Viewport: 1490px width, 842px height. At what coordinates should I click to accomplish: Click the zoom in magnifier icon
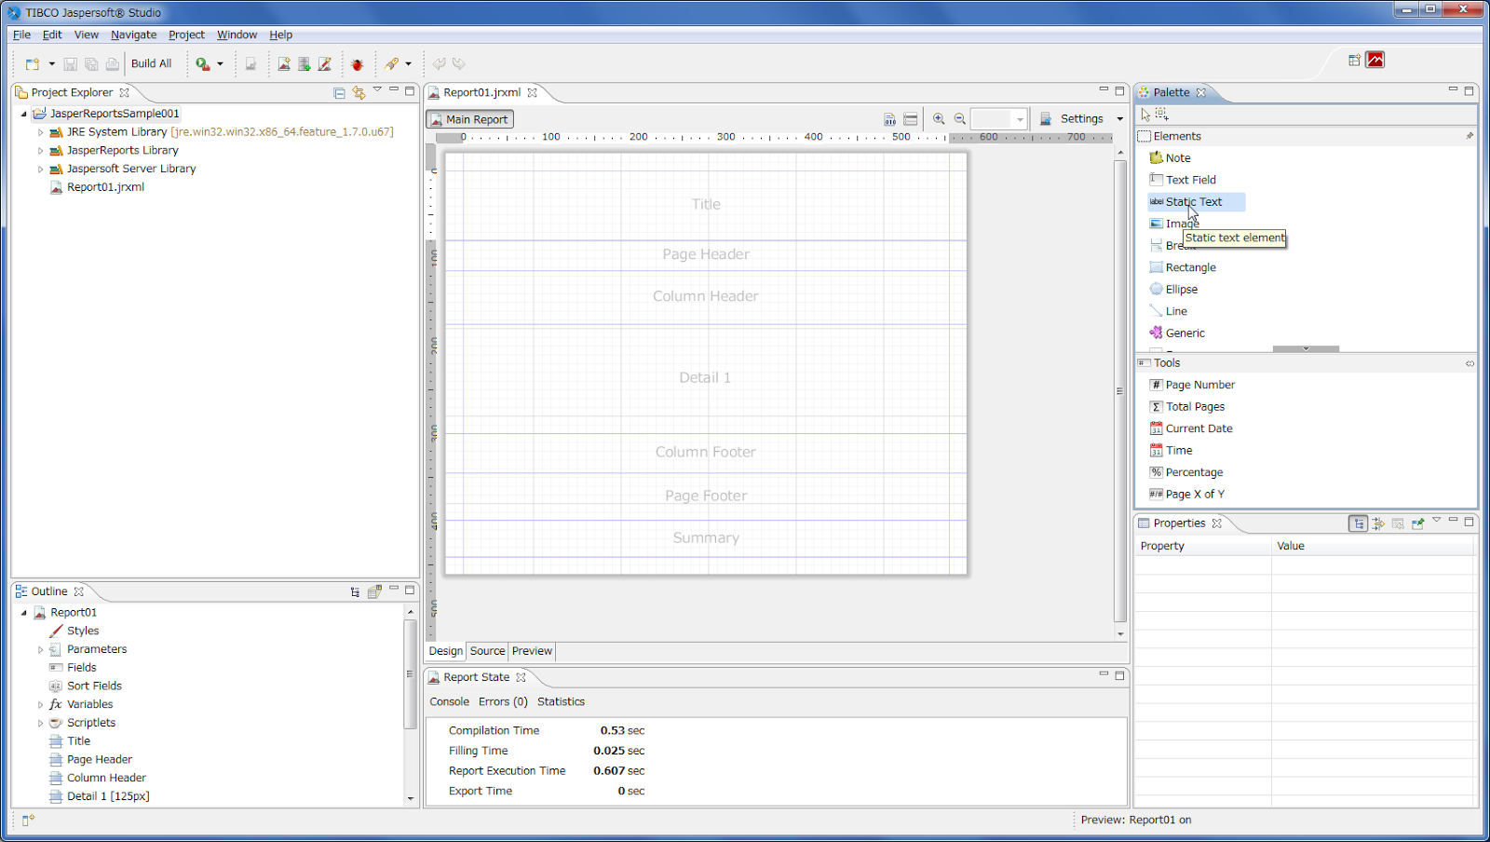939,119
